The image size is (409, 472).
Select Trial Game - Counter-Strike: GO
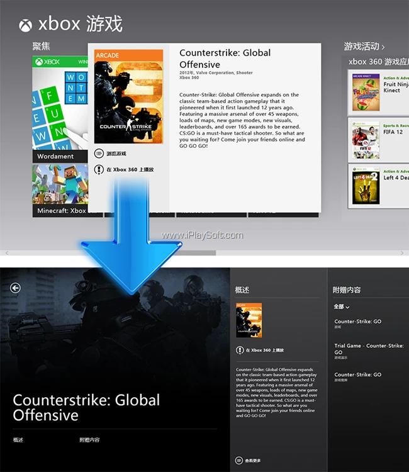369,351
